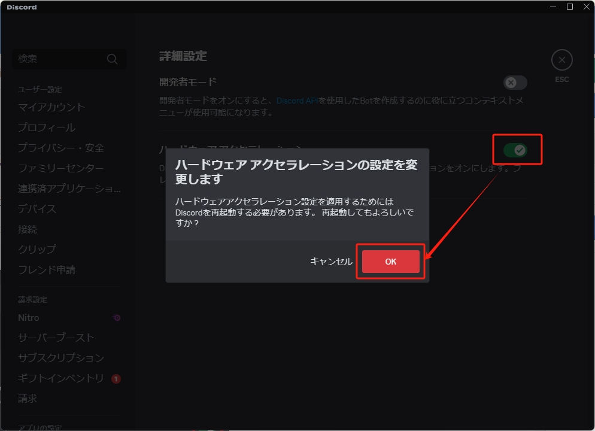Click the 開発者モード label
This screenshot has height=431, width=595.
(x=188, y=82)
